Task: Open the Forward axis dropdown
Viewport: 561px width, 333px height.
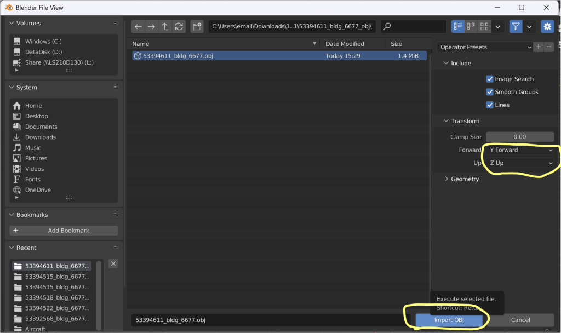Action: coord(520,150)
